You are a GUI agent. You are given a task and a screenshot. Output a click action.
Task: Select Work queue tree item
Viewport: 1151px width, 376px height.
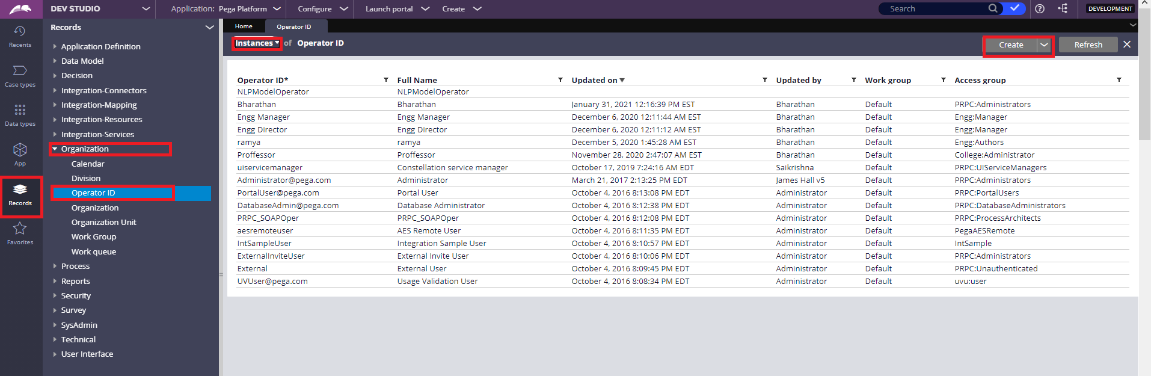pyautogui.click(x=94, y=251)
